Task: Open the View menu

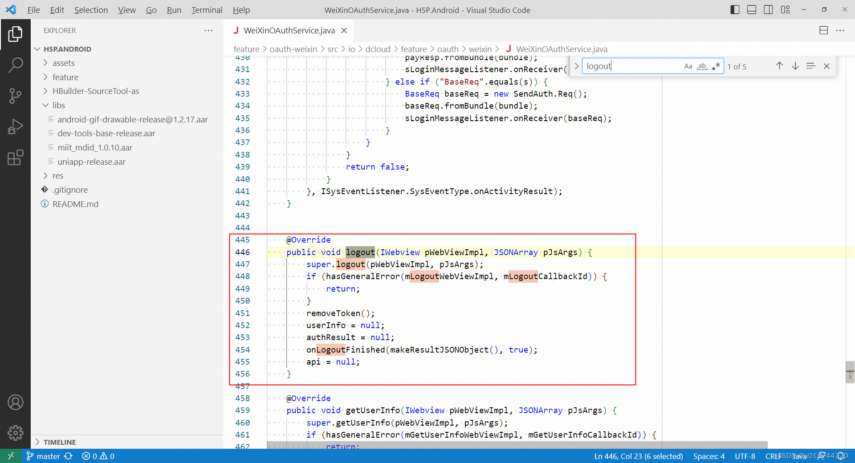Action: pyautogui.click(x=127, y=10)
